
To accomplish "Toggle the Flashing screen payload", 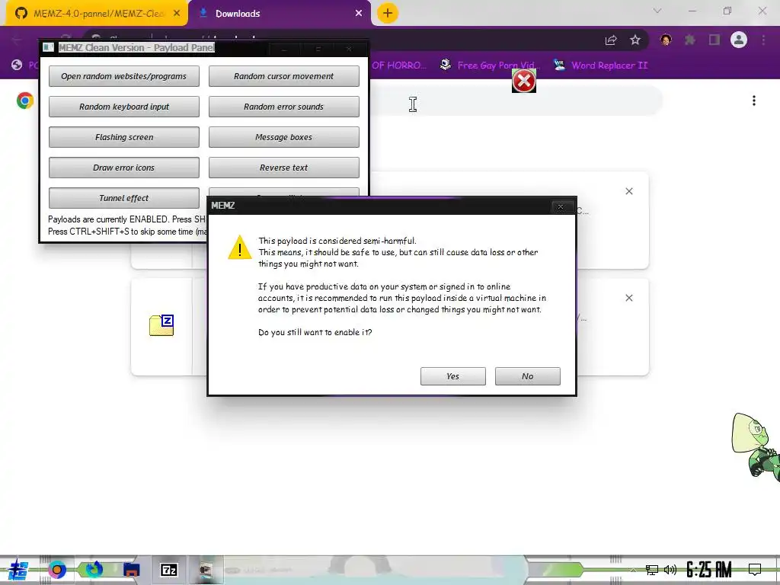I will [124, 137].
